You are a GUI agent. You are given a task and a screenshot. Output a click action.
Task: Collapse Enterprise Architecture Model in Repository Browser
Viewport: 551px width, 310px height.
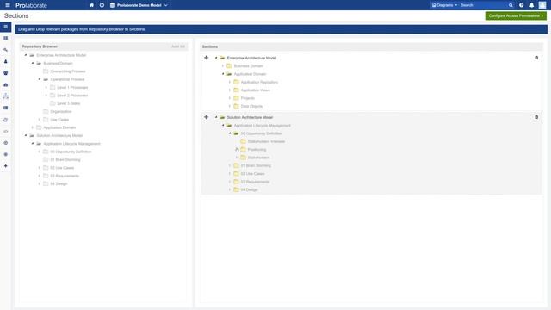[x=26, y=55]
